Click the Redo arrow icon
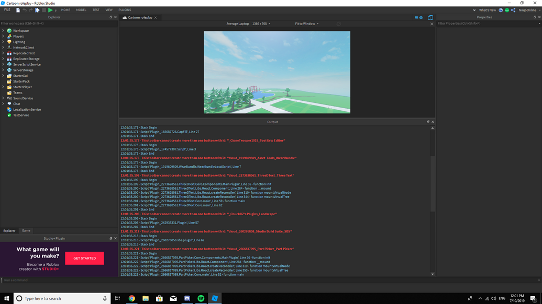Viewport: 542px width, 304px height. 30,9
